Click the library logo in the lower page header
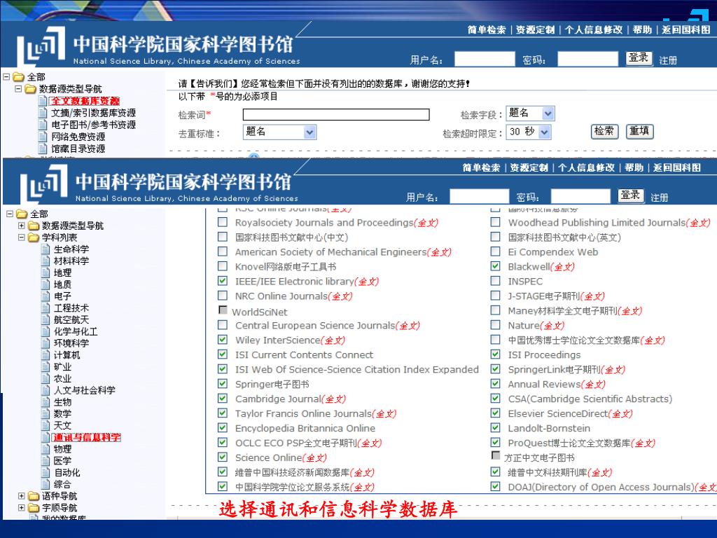The width and height of the screenshot is (717, 538). coord(43,183)
